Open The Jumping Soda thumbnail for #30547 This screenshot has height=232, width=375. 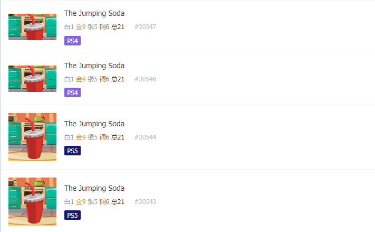point(32,27)
